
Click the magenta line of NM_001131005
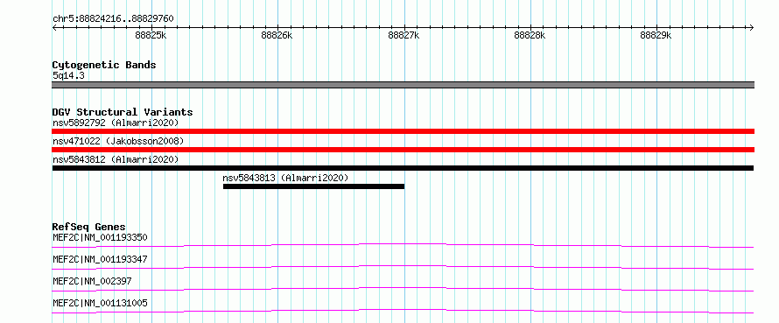[x=403, y=311]
